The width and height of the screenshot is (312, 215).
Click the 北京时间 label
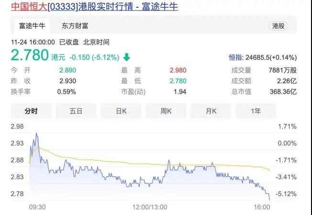96,42
